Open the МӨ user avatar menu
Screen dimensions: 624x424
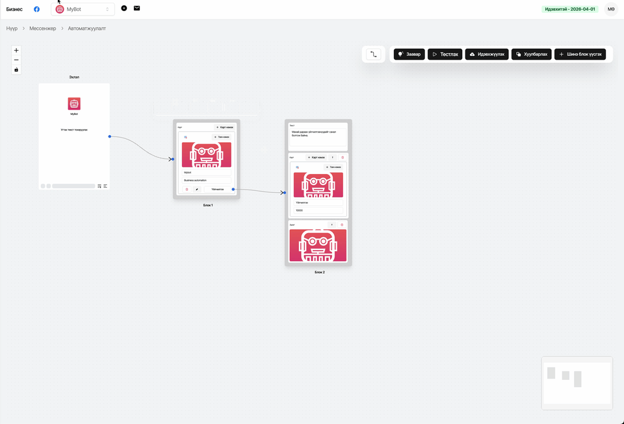point(611,9)
